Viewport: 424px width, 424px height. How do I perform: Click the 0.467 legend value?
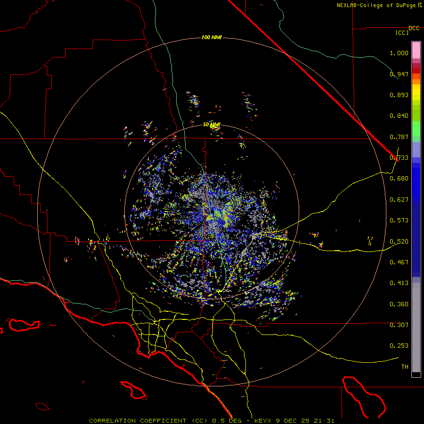[399, 262]
